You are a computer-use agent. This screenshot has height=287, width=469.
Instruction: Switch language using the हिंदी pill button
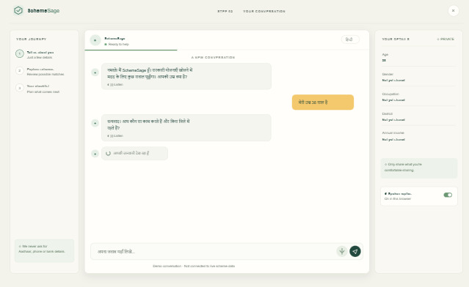coord(350,40)
